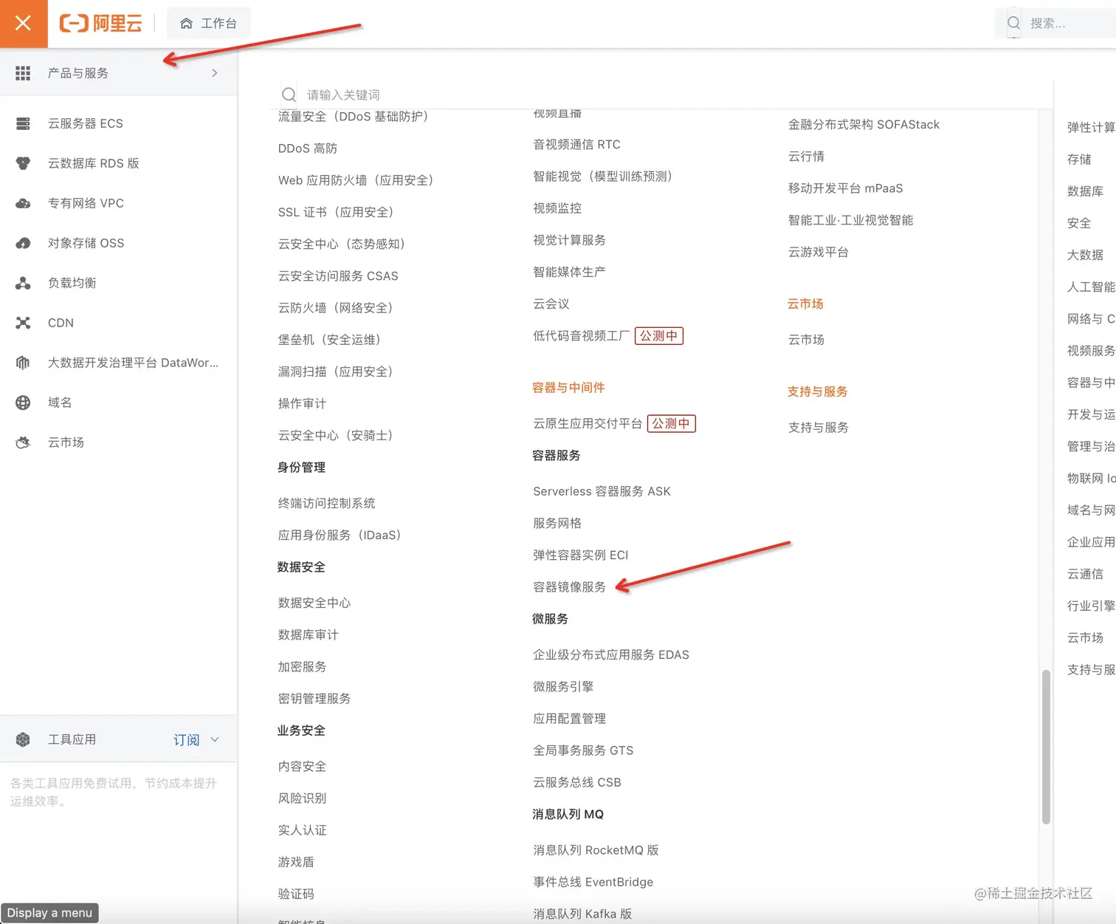1116x924 pixels.
Task: Open 金融分布式架构 SOFAStack
Action: click(864, 124)
